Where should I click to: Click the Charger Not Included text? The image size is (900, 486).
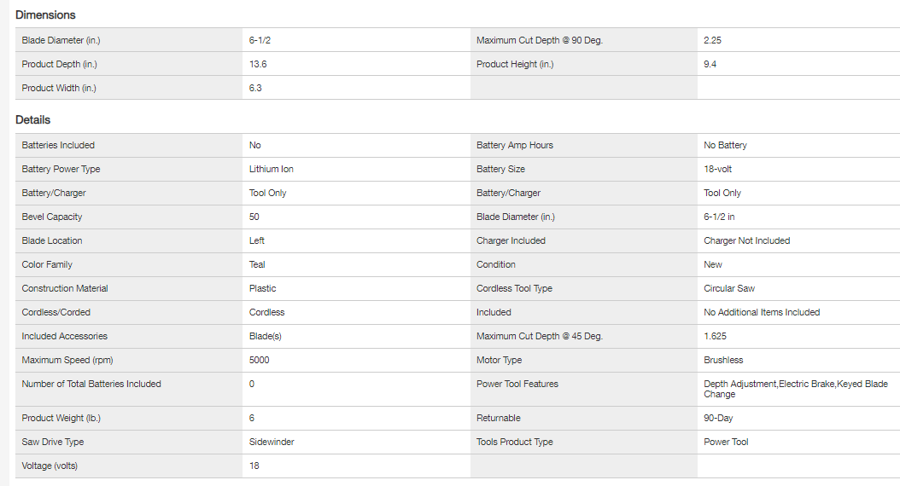tap(746, 240)
